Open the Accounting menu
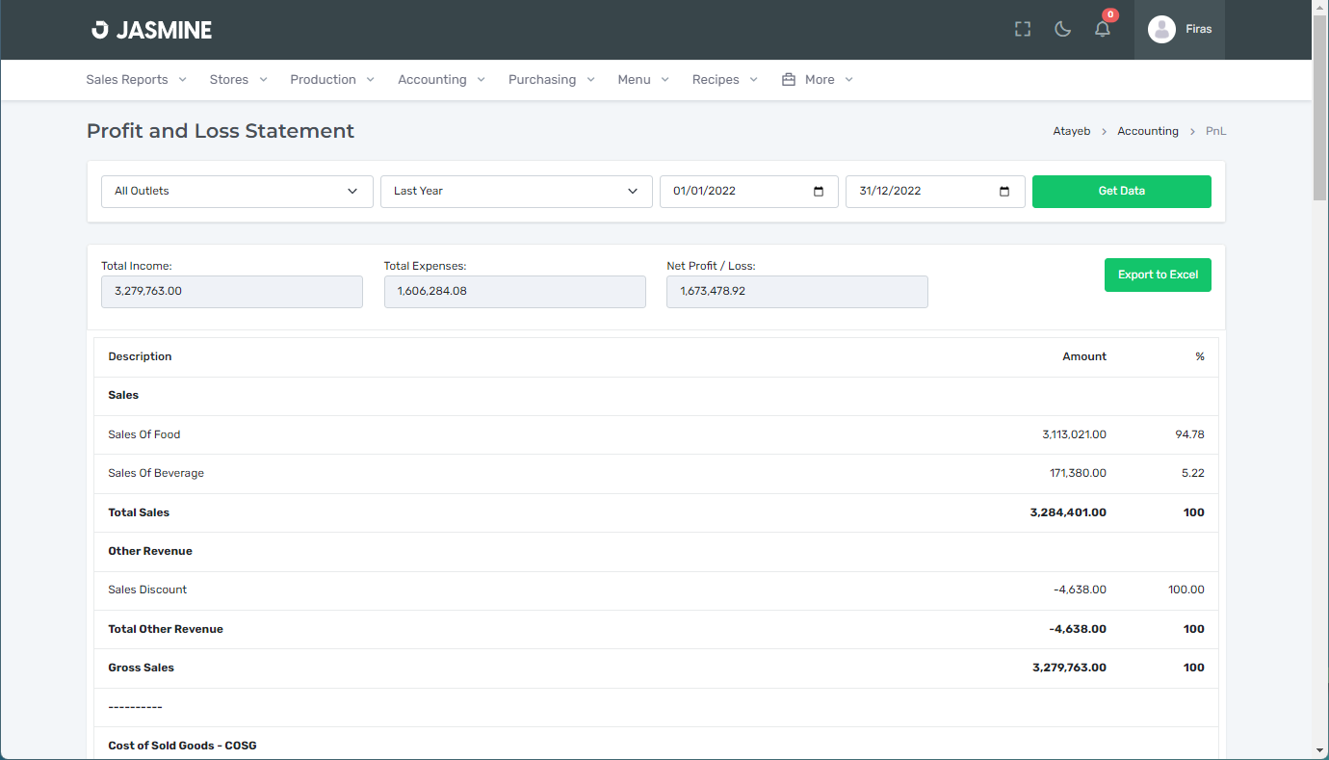Image resolution: width=1329 pixels, height=760 pixels. (x=441, y=80)
